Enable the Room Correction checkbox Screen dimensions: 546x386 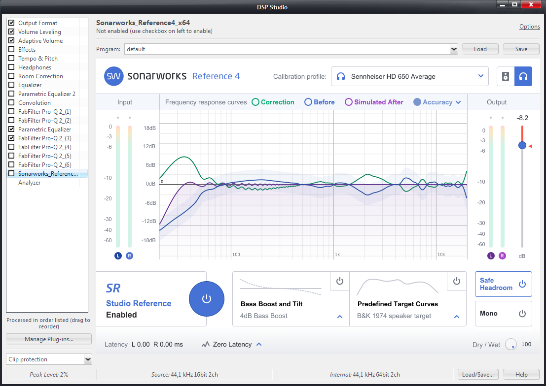click(x=11, y=76)
